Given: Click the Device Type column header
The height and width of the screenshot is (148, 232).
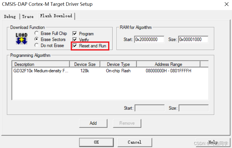Looking at the screenshot, I should (118, 64).
